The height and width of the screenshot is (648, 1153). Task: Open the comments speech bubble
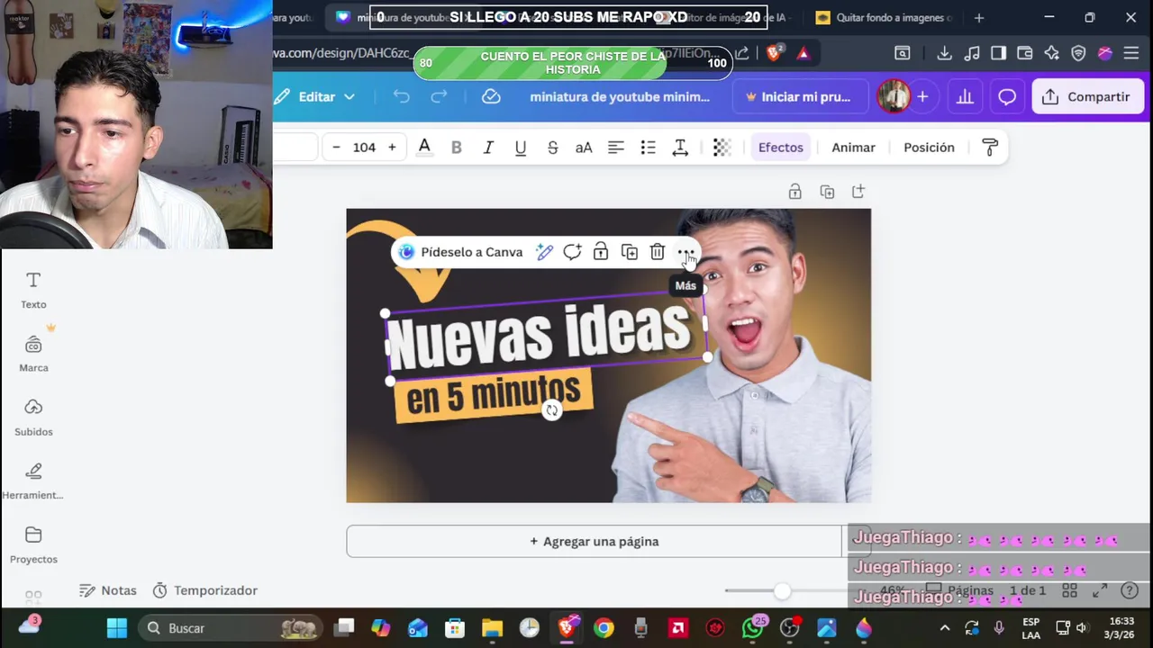coord(1007,96)
